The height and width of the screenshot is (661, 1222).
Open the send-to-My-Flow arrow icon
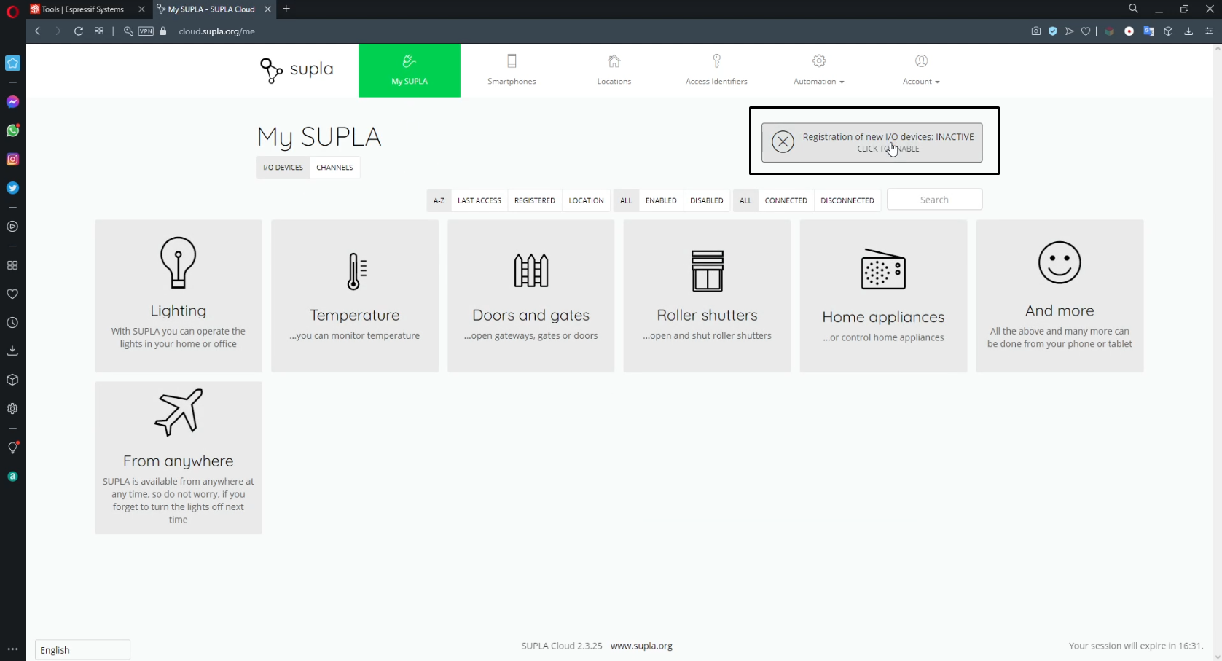point(1070,31)
